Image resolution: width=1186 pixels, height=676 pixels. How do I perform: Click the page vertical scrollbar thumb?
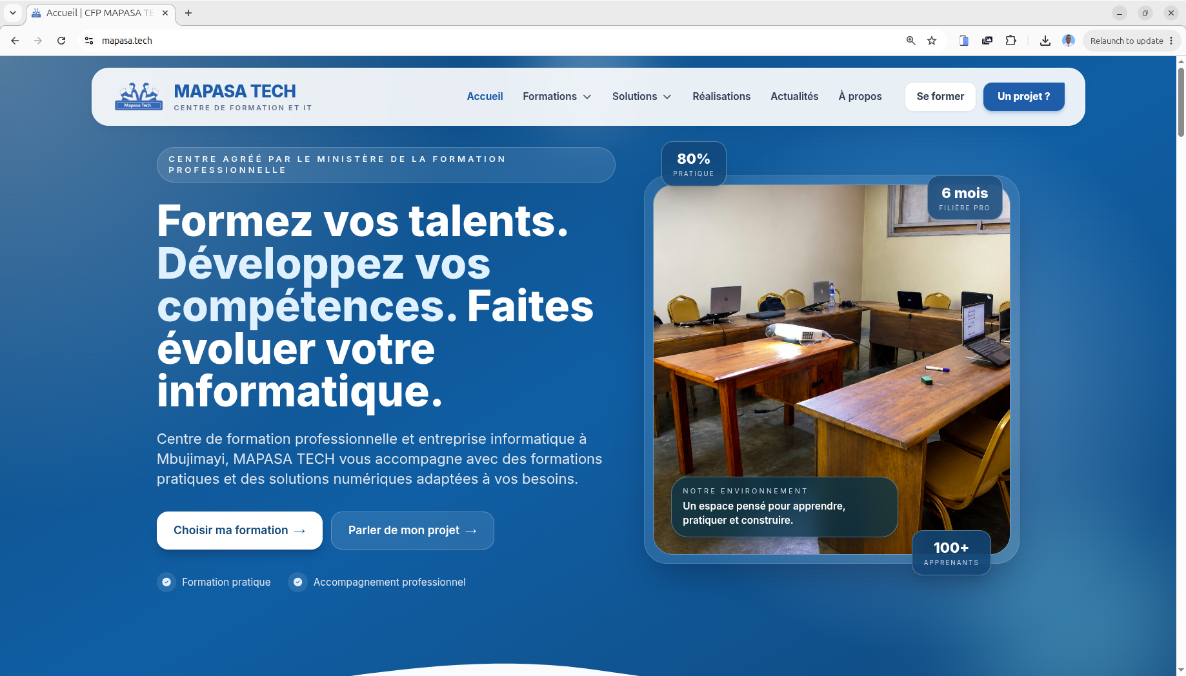pyautogui.click(x=1181, y=102)
